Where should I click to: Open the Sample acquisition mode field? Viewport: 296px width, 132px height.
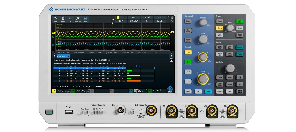[x=160, y=21]
